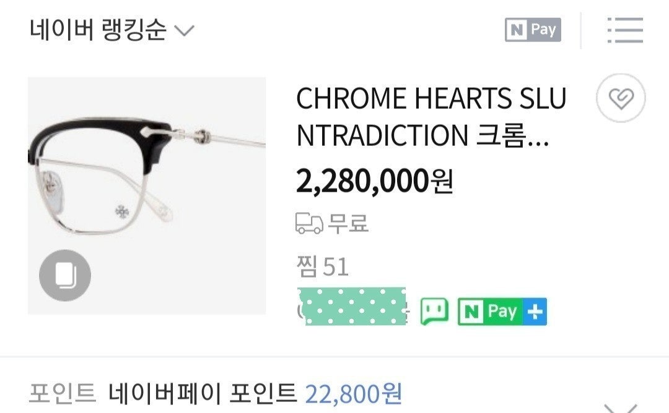Open the masked seller store name
The width and height of the screenshot is (669, 413).
[352, 306]
